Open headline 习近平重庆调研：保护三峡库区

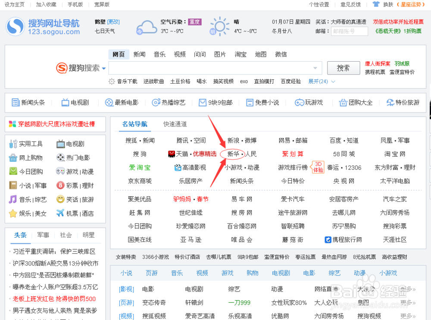[x=54, y=251]
